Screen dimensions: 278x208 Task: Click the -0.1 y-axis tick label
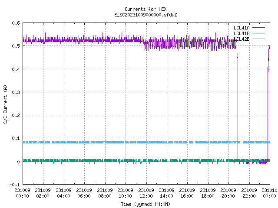click(x=14, y=185)
